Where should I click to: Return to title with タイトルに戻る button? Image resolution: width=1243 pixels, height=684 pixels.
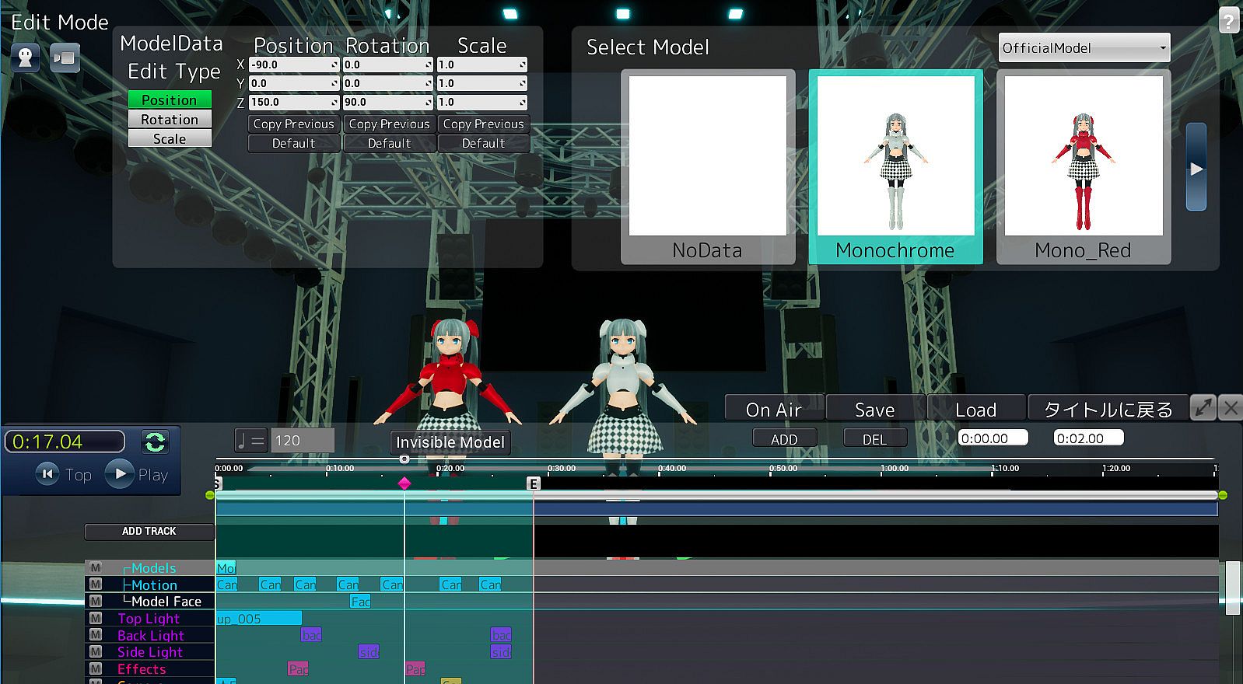[x=1108, y=409]
